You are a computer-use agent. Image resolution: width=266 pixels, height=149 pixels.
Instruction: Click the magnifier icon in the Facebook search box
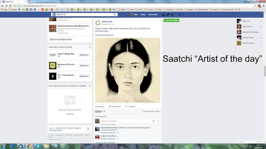coord(114,14)
